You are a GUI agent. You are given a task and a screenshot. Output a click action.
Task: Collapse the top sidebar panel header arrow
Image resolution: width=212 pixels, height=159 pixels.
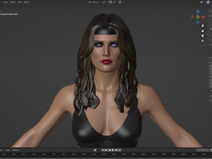tap(210, 11)
